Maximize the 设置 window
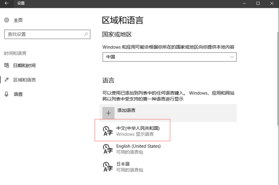The image size is (279, 185). pyautogui.click(x=258, y=4)
